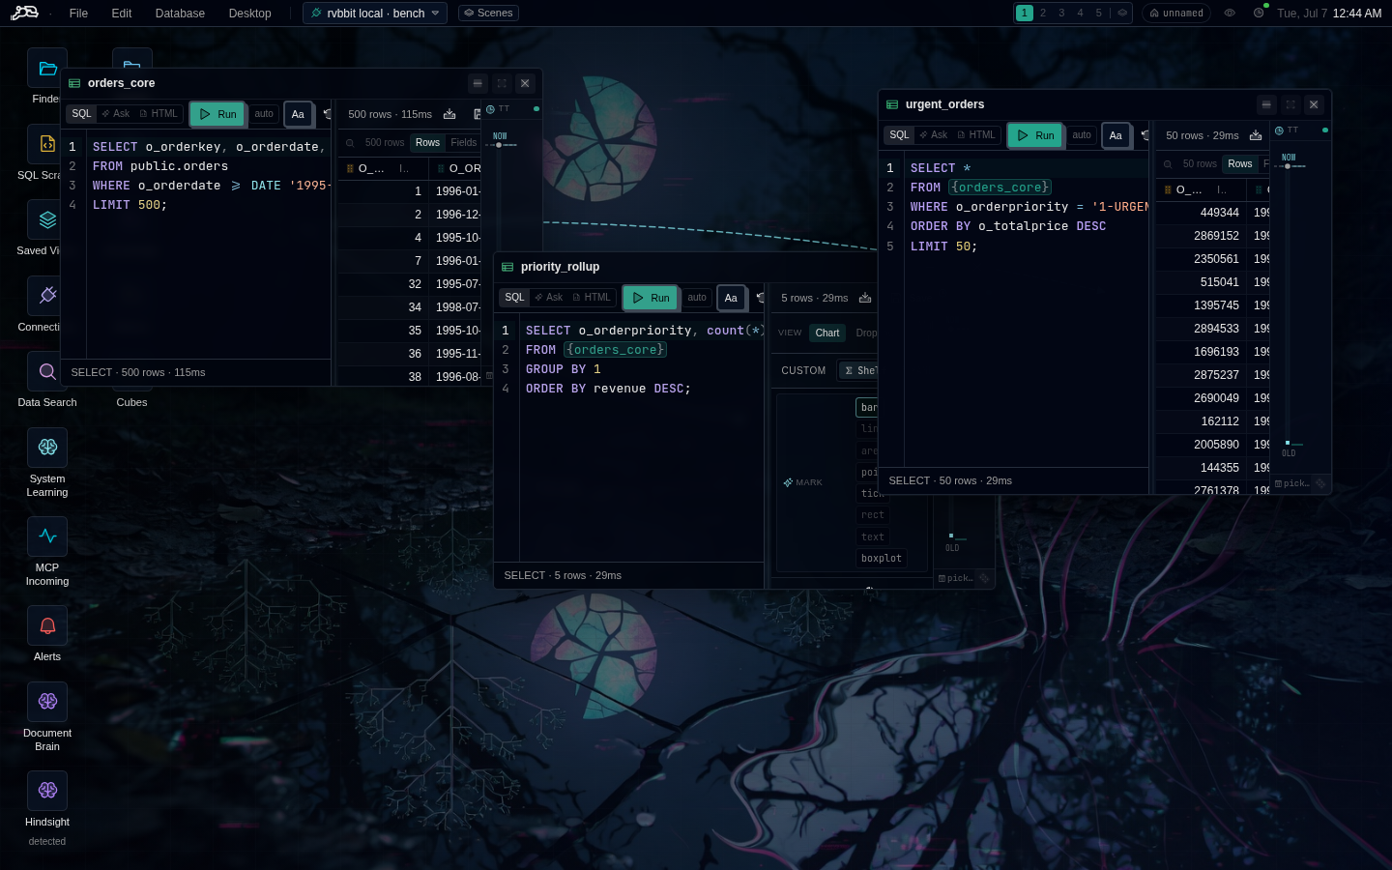The image size is (1392, 870).
Task: Switch to HTML tab in urgent_orders
Action: coord(976,135)
